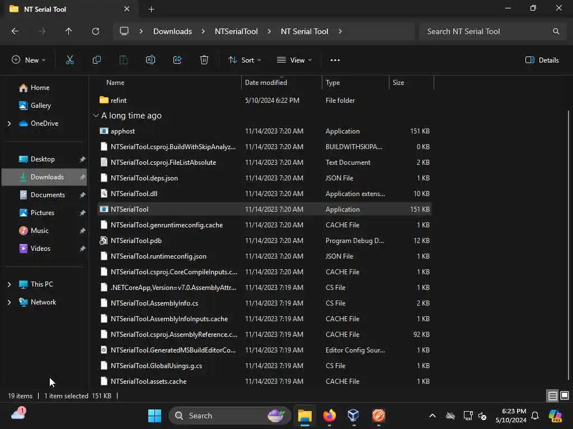
Task: Expand chevron after NT Serial Tool breadcrumb
Action: click(340, 31)
